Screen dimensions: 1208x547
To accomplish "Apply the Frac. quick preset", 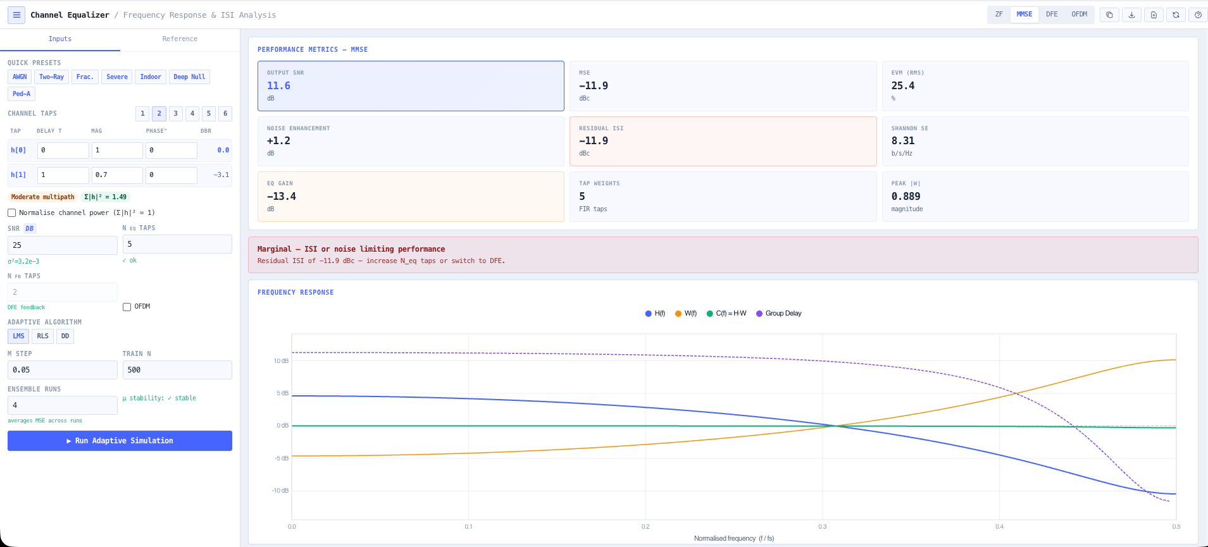I will (85, 77).
